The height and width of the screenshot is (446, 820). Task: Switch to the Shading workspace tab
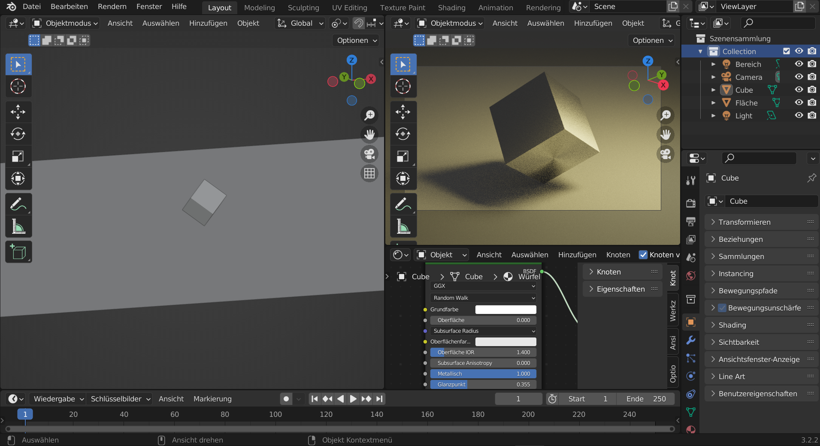(451, 7)
